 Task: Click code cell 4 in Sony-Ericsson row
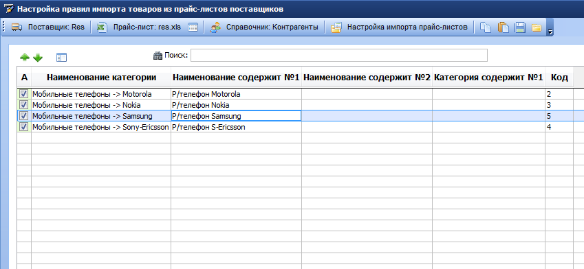click(559, 127)
